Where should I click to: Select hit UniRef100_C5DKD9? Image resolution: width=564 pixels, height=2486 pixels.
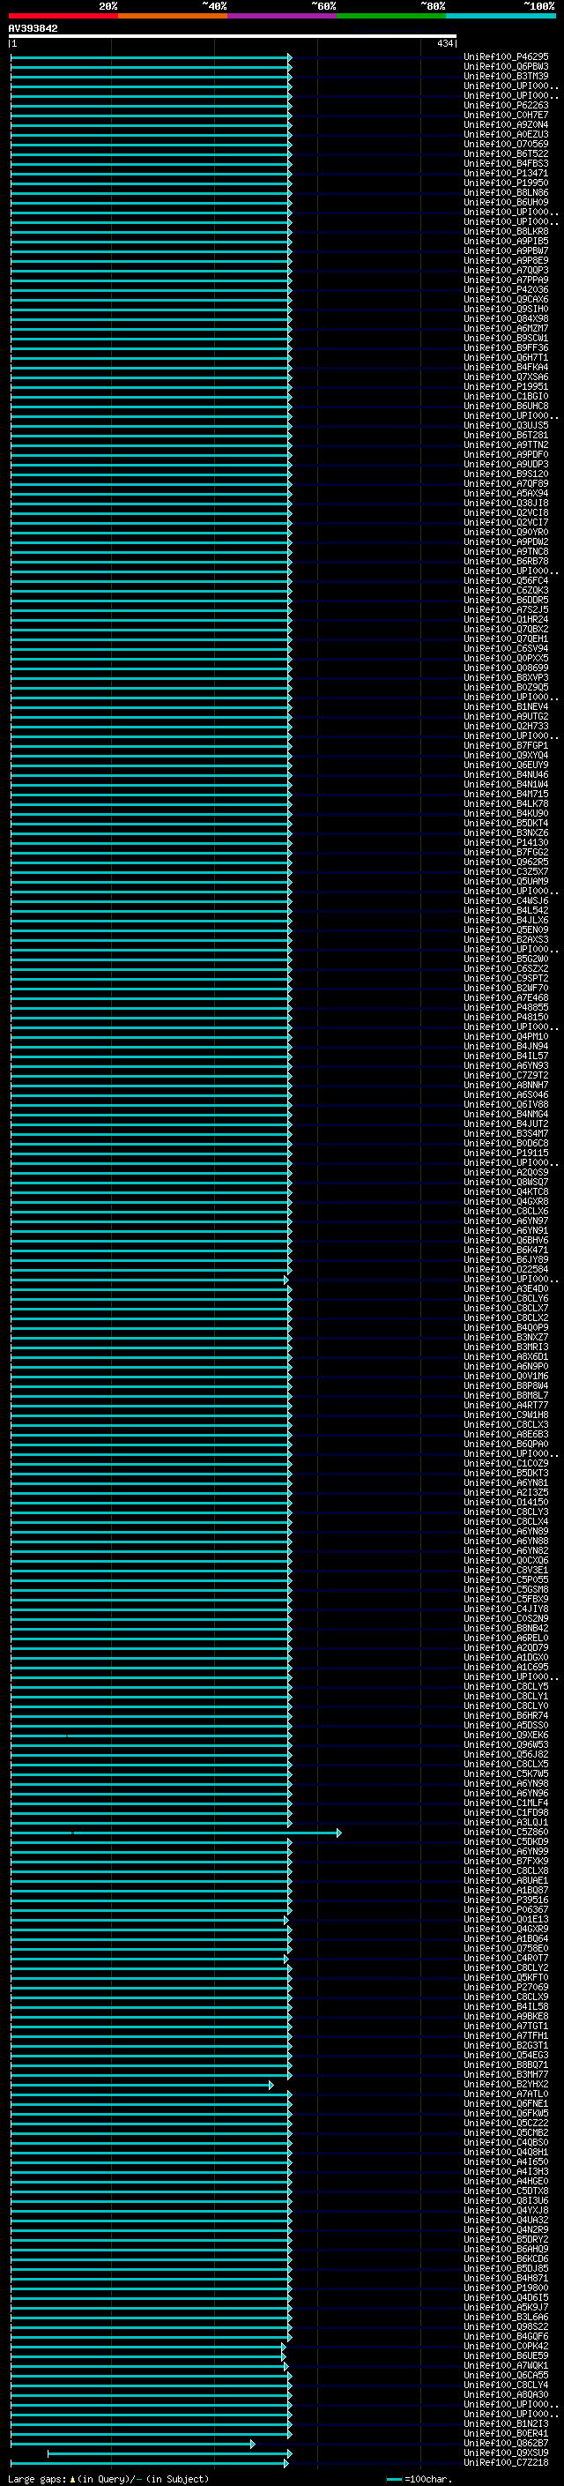pyautogui.click(x=506, y=1841)
